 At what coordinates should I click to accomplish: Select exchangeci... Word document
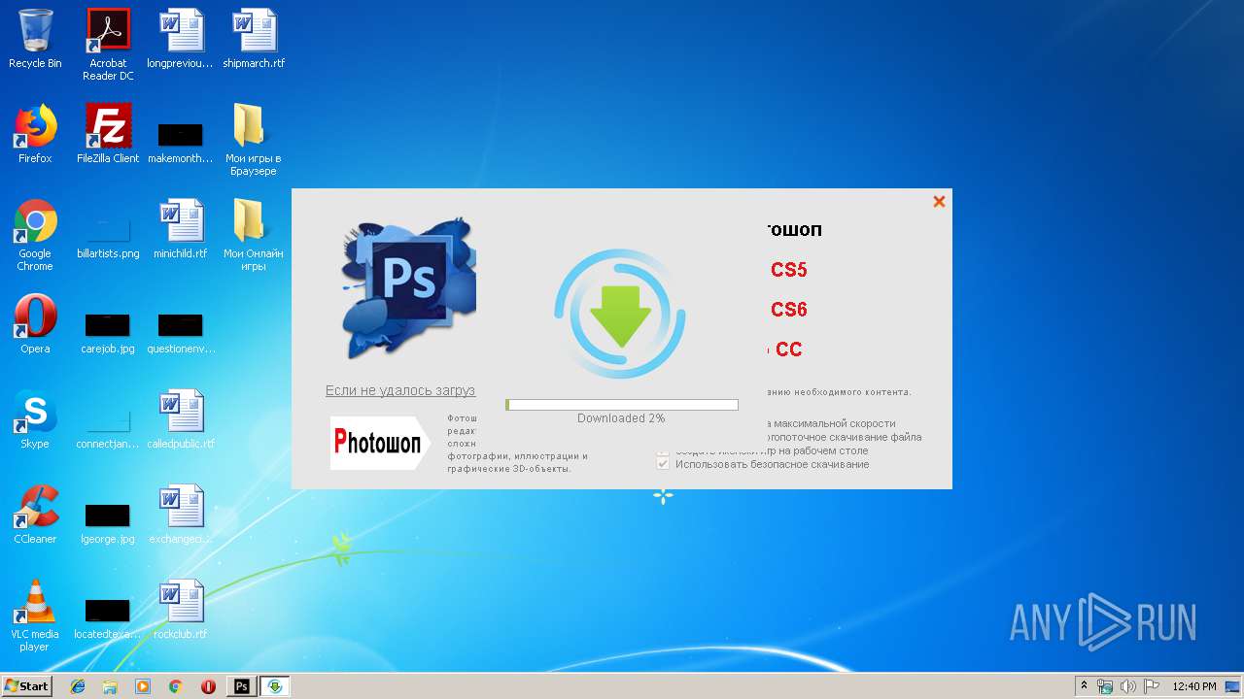(181, 515)
